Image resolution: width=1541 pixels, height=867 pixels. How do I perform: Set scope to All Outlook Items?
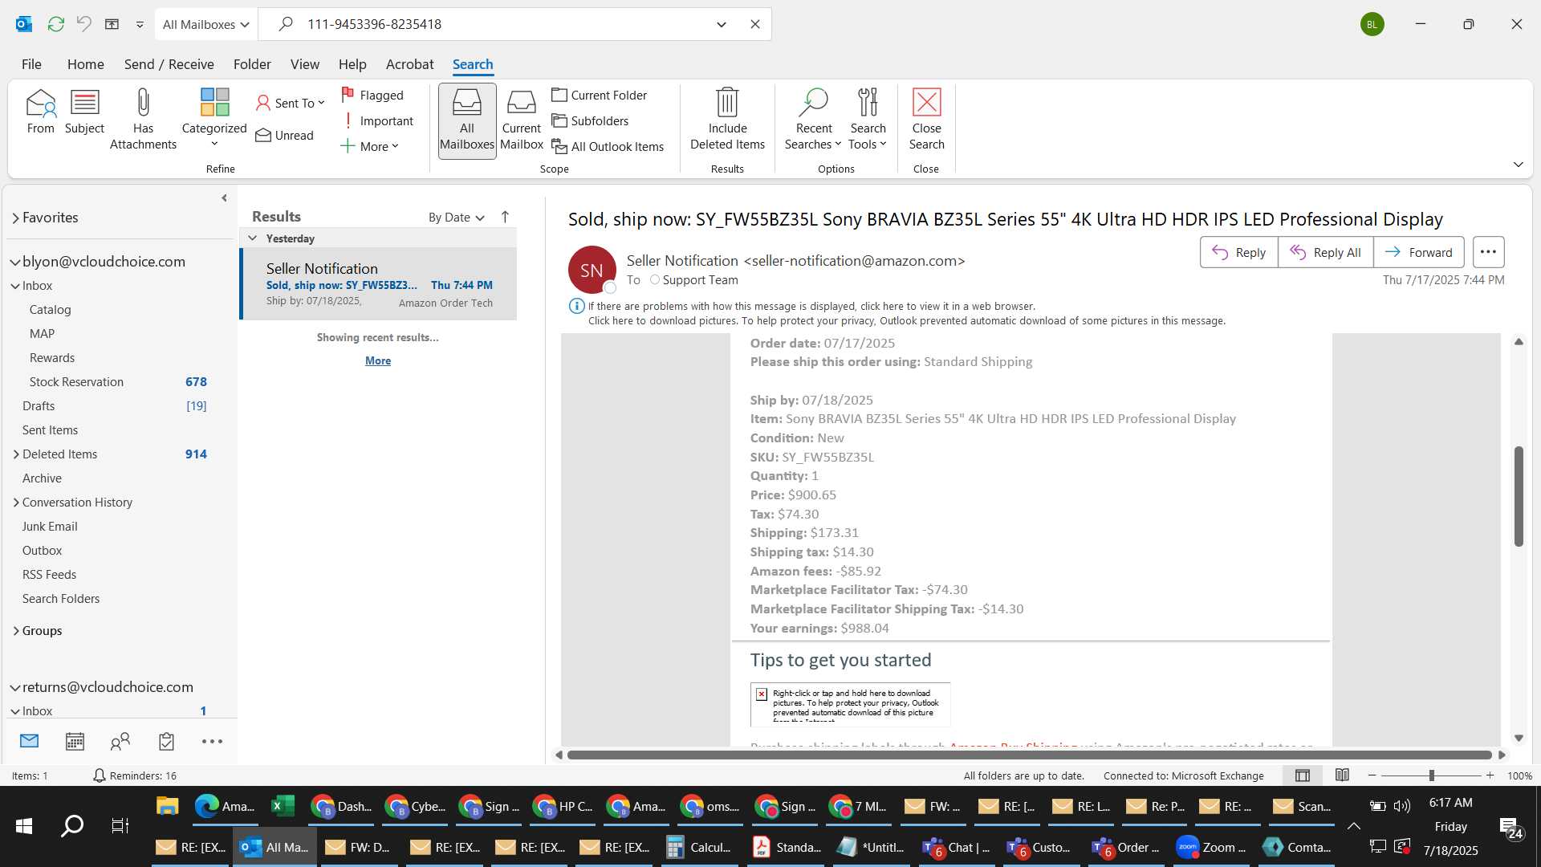click(608, 146)
